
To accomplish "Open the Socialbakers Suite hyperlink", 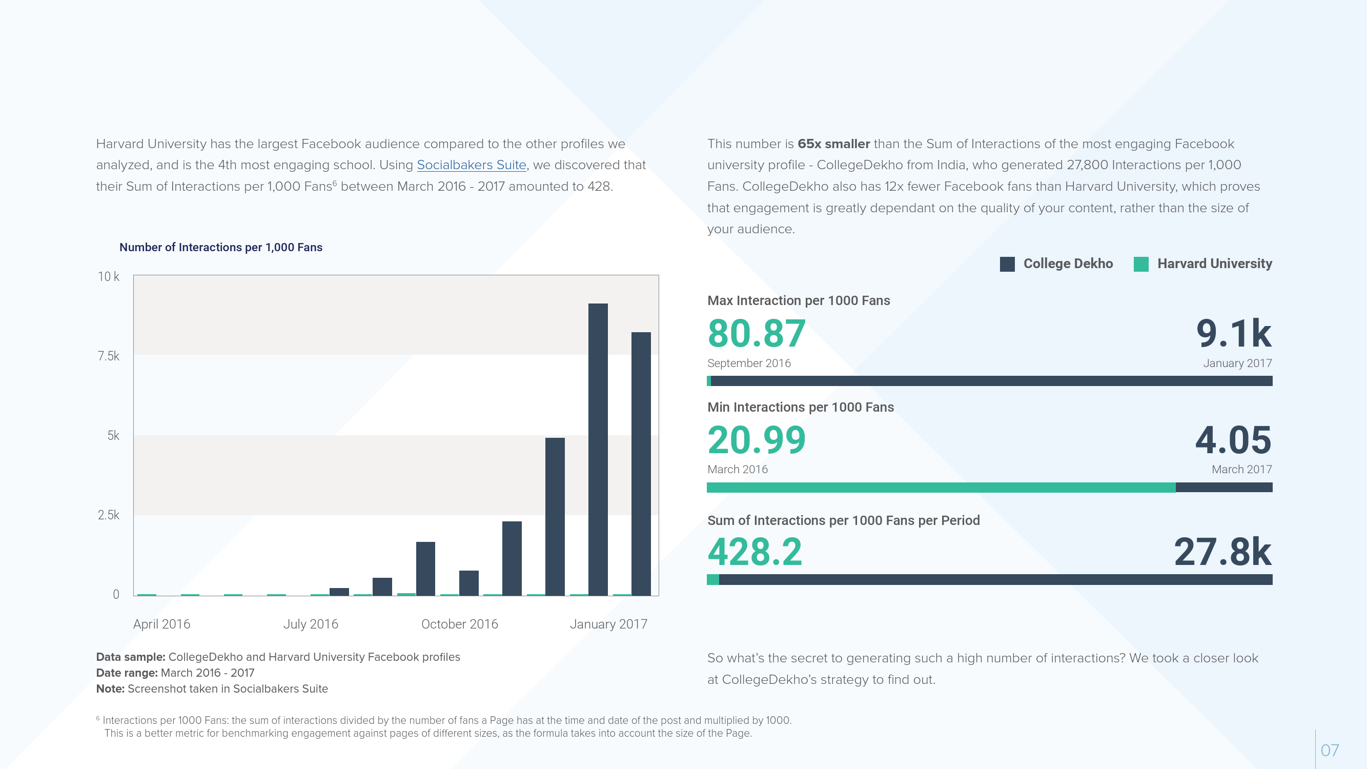I will coord(471,165).
